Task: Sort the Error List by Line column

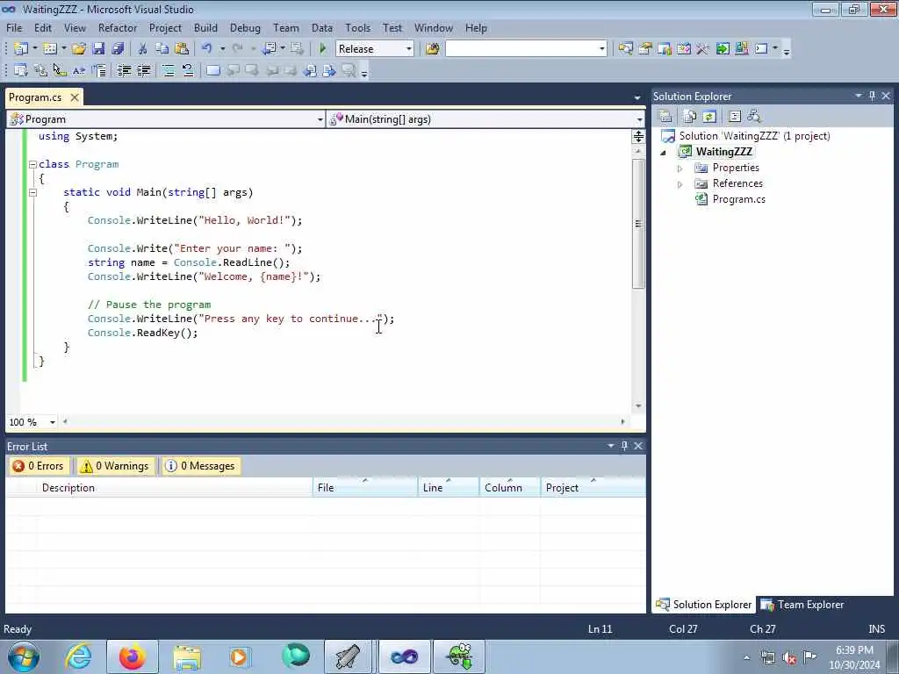Action: pyautogui.click(x=449, y=488)
